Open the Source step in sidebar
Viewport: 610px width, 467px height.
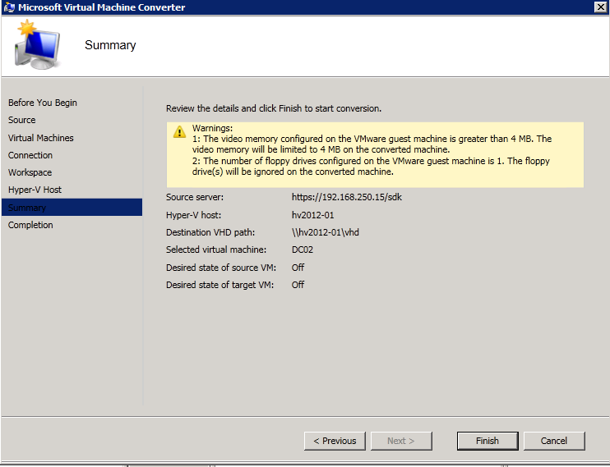(21, 120)
